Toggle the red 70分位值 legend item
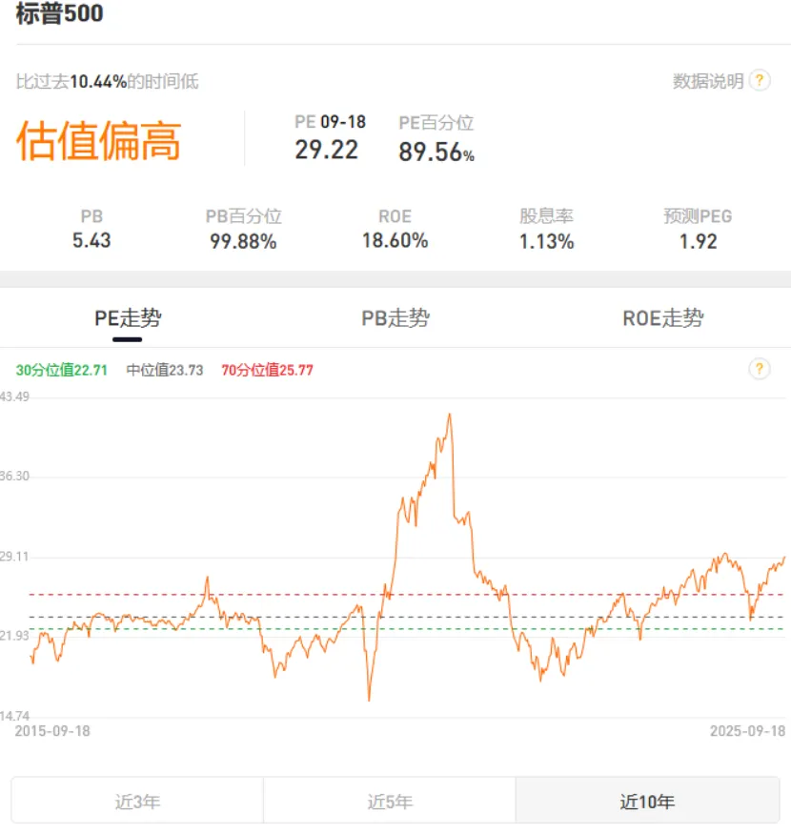 (x=267, y=370)
